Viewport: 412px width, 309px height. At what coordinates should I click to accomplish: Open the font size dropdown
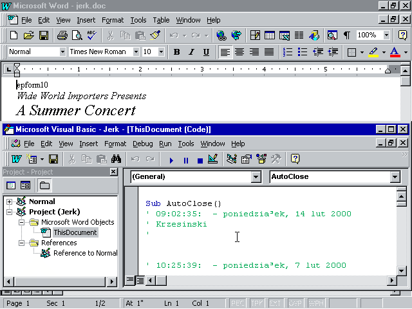[162, 51]
